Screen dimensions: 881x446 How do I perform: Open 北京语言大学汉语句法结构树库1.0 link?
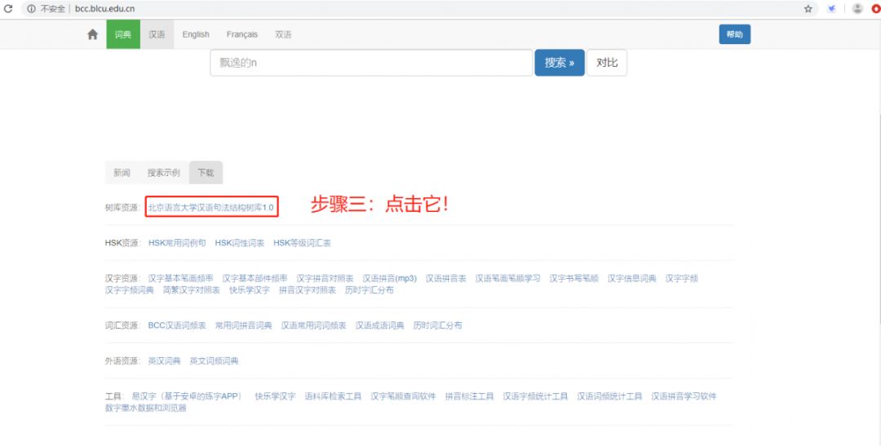pyautogui.click(x=211, y=208)
